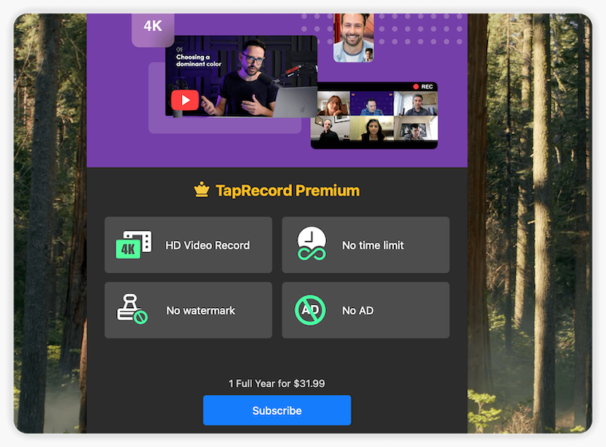Click the gold crown icon
The width and height of the screenshot is (606, 447).
coord(202,190)
